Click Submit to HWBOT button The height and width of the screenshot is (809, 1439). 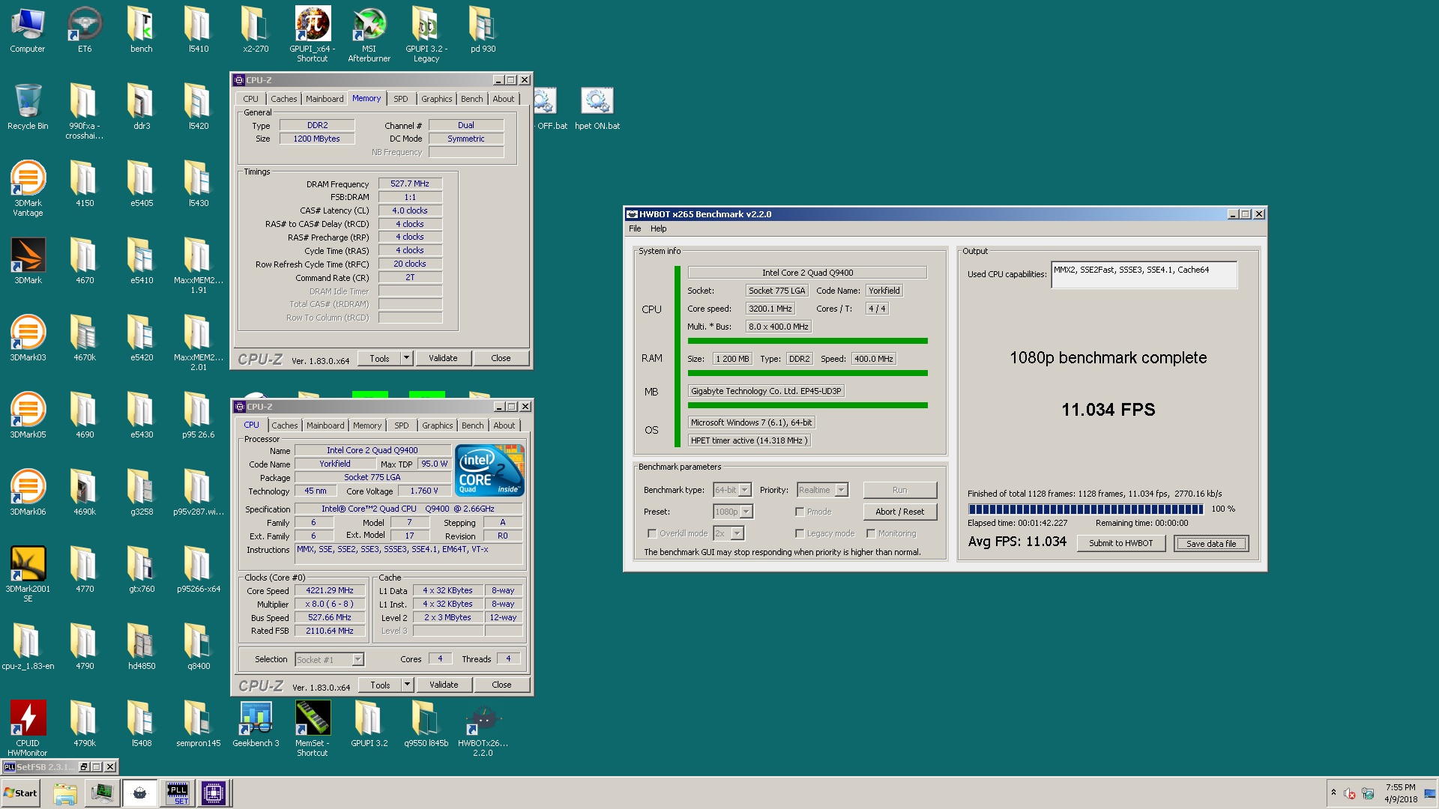coord(1121,543)
